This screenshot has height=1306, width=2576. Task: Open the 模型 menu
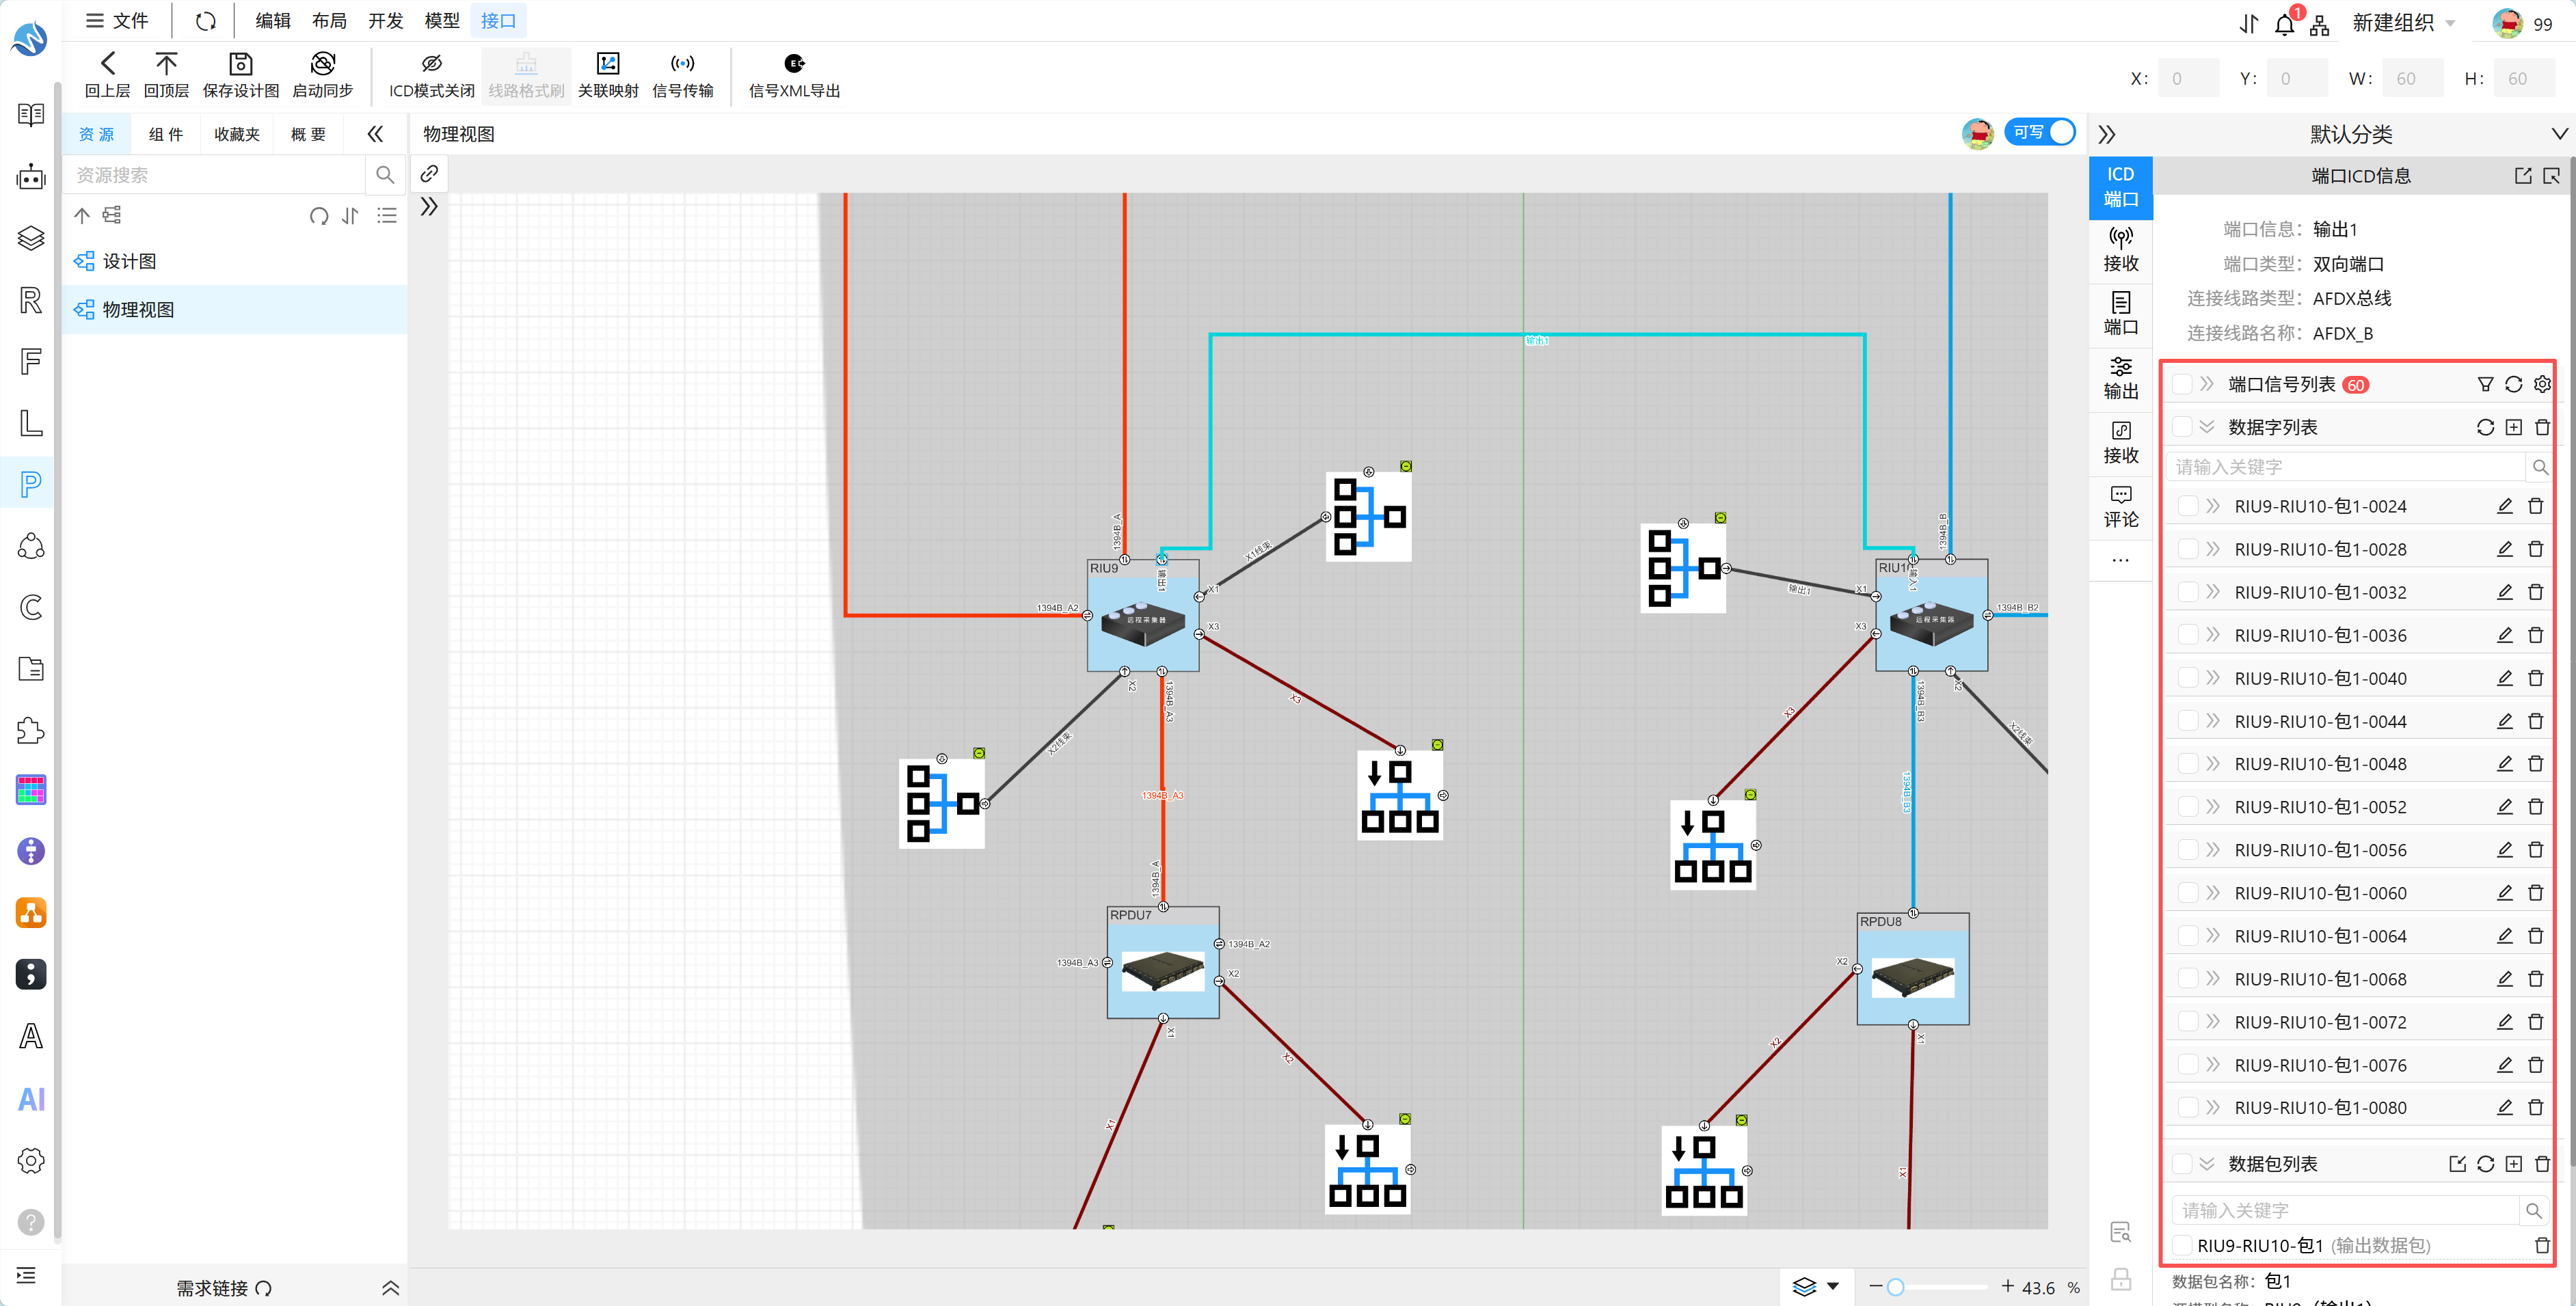(442, 21)
